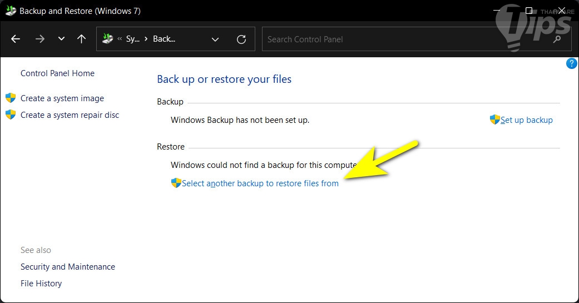Open File History link
Image resolution: width=579 pixels, height=303 pixels.
click(x=41, y=284)
